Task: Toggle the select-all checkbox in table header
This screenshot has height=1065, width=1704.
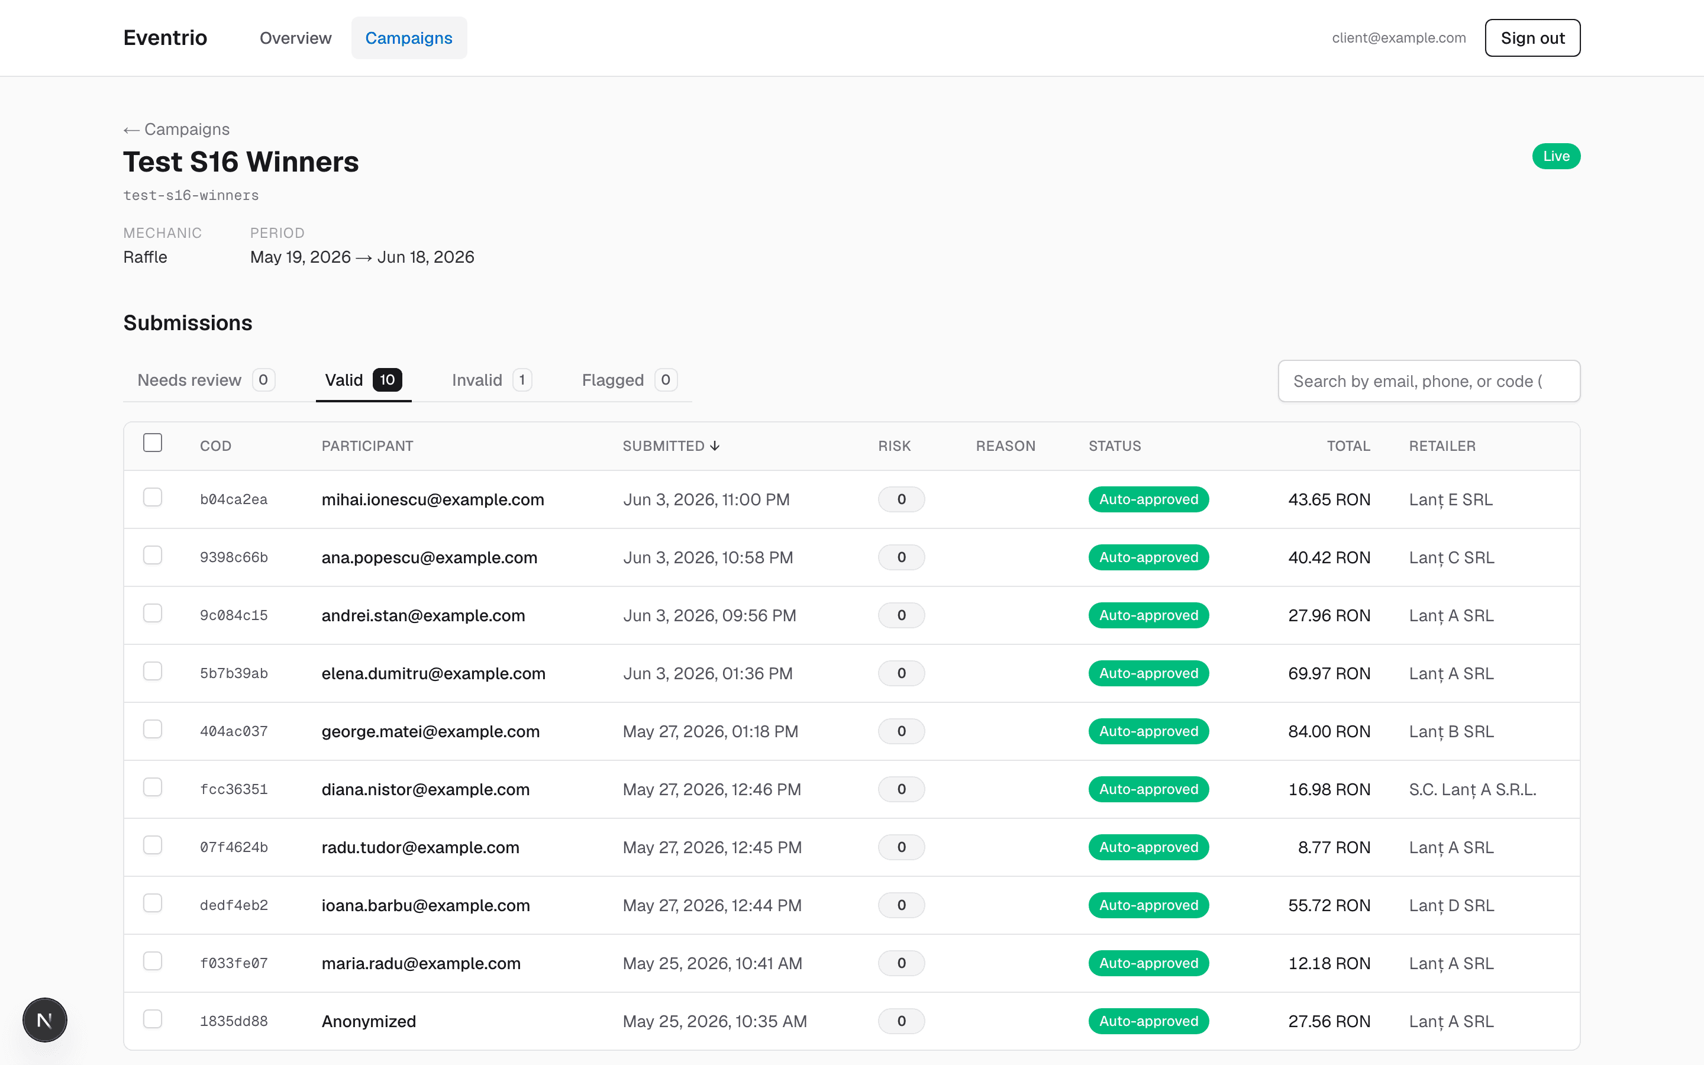Action: [153, 443]
